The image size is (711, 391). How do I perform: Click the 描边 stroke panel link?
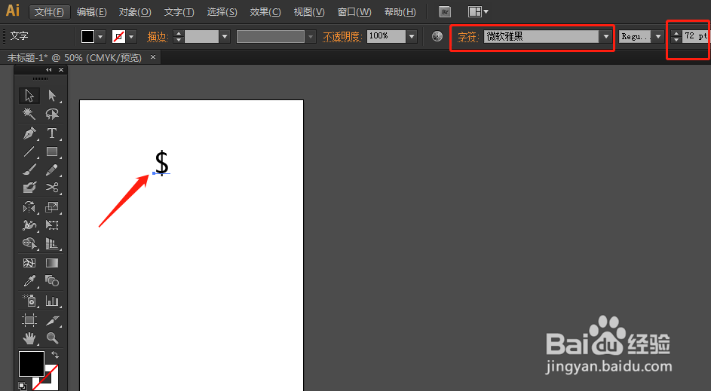157,37
